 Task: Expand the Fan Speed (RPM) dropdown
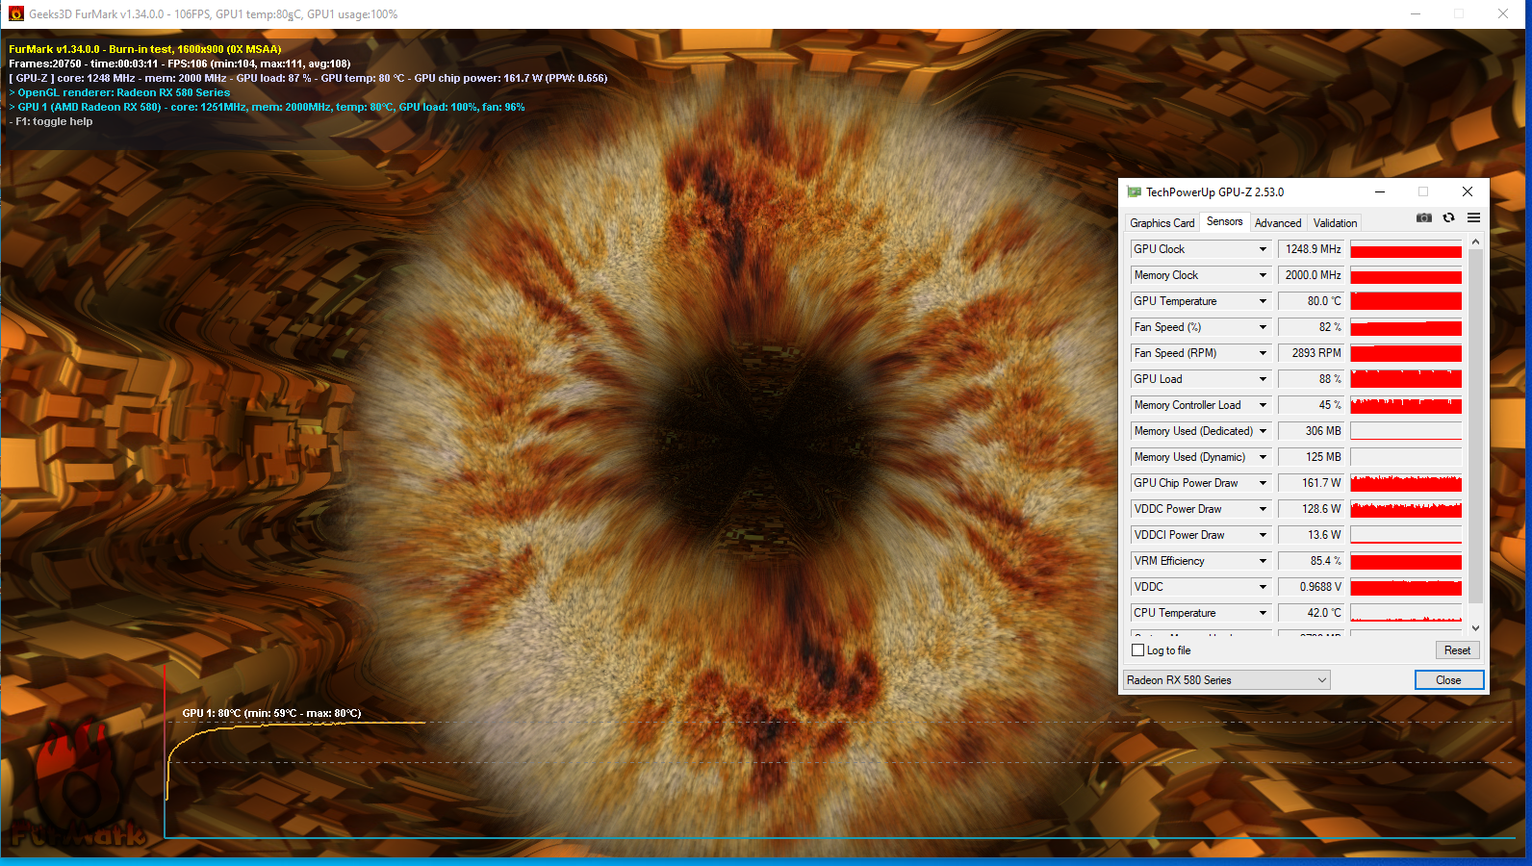coord(1263,353)
